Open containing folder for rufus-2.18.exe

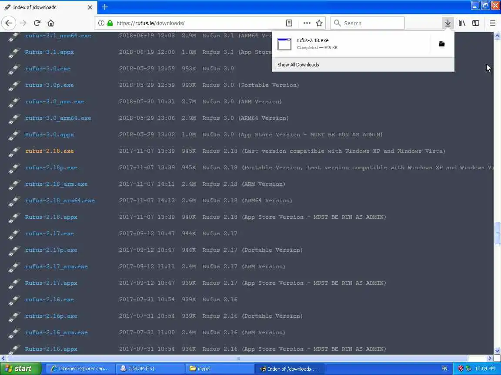pos(441,44)
